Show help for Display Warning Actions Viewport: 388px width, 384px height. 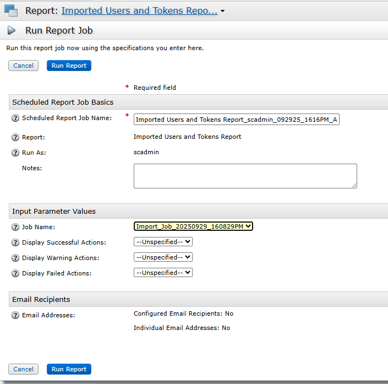[x=15, y=258]
